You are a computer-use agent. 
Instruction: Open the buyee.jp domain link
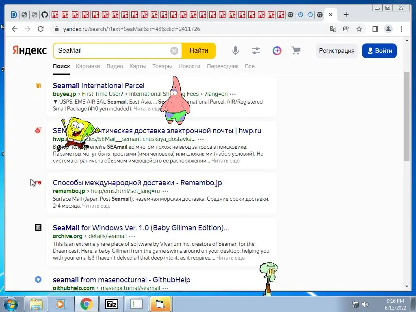[x=64, y=94]
